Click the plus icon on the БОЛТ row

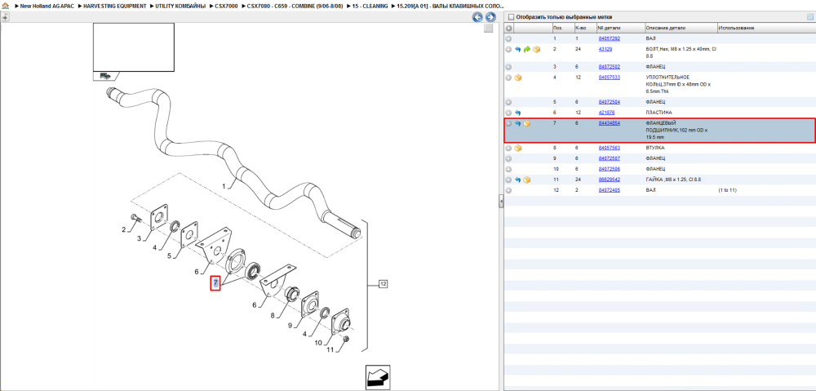[509, 50]
